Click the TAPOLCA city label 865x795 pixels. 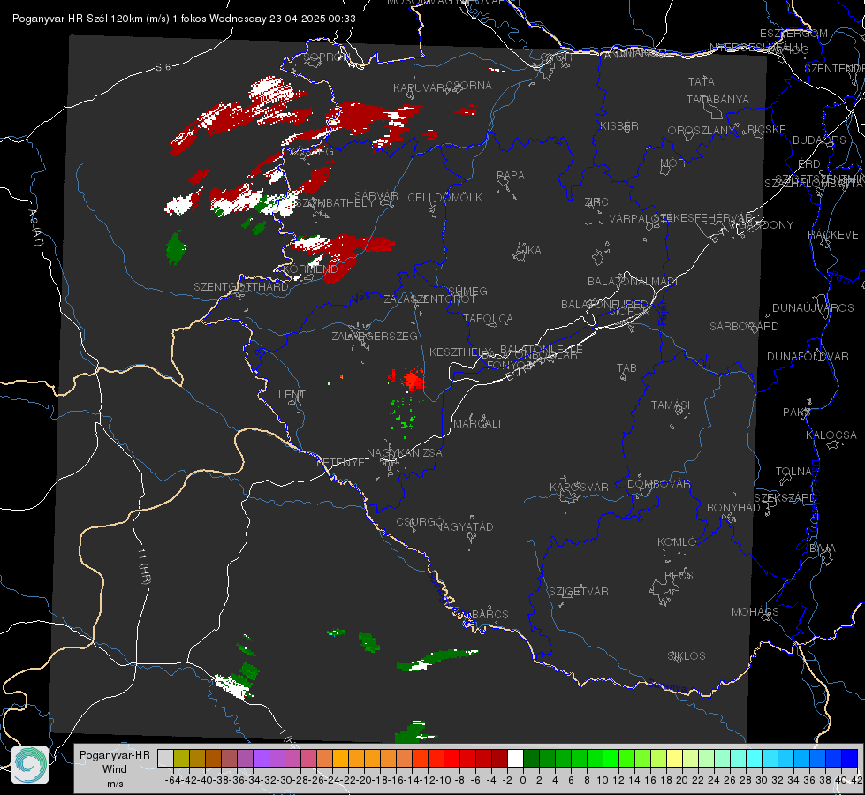tap(489, 318)
